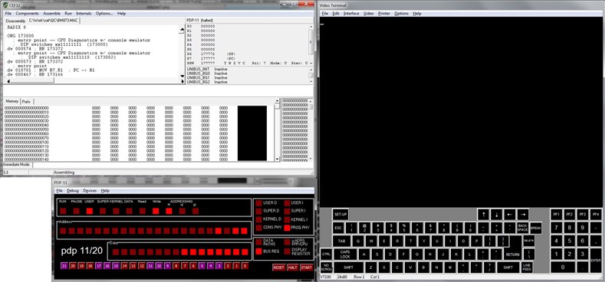This screenshot has height=282, width=605.
Task: Click the ESC key on virtual keyboard
Action: coord(338,228)
